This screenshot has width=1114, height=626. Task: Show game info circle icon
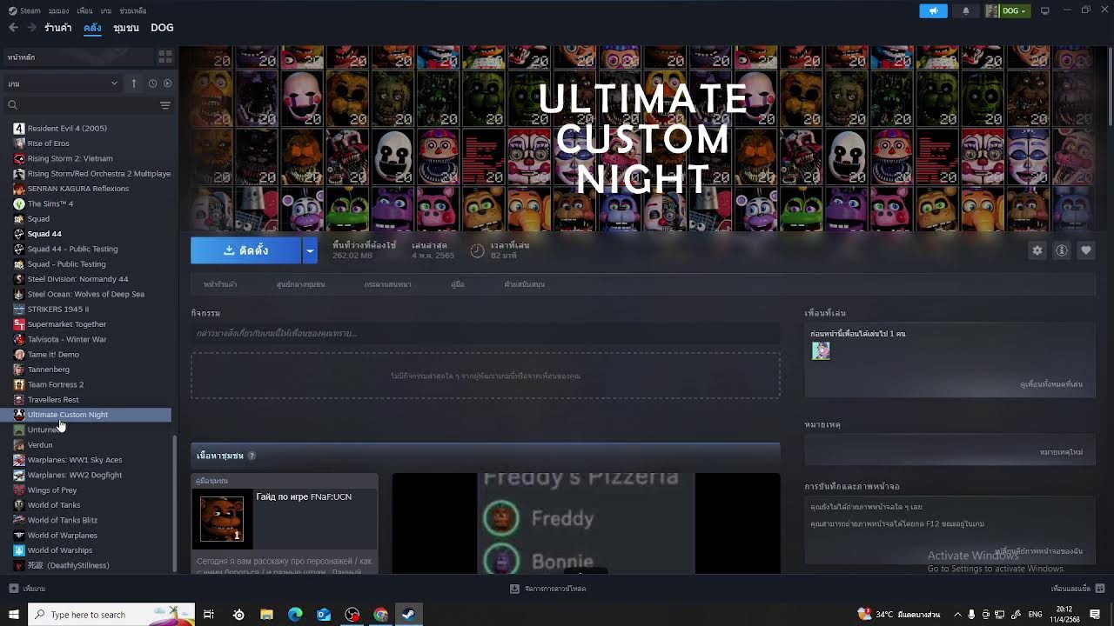click(x=1061, y=250)
